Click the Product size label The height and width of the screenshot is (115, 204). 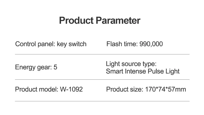(x=125, y=89)
